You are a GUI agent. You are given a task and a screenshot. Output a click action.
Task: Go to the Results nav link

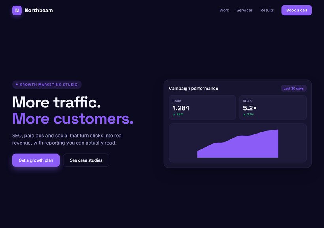click(x=267, y=10)
